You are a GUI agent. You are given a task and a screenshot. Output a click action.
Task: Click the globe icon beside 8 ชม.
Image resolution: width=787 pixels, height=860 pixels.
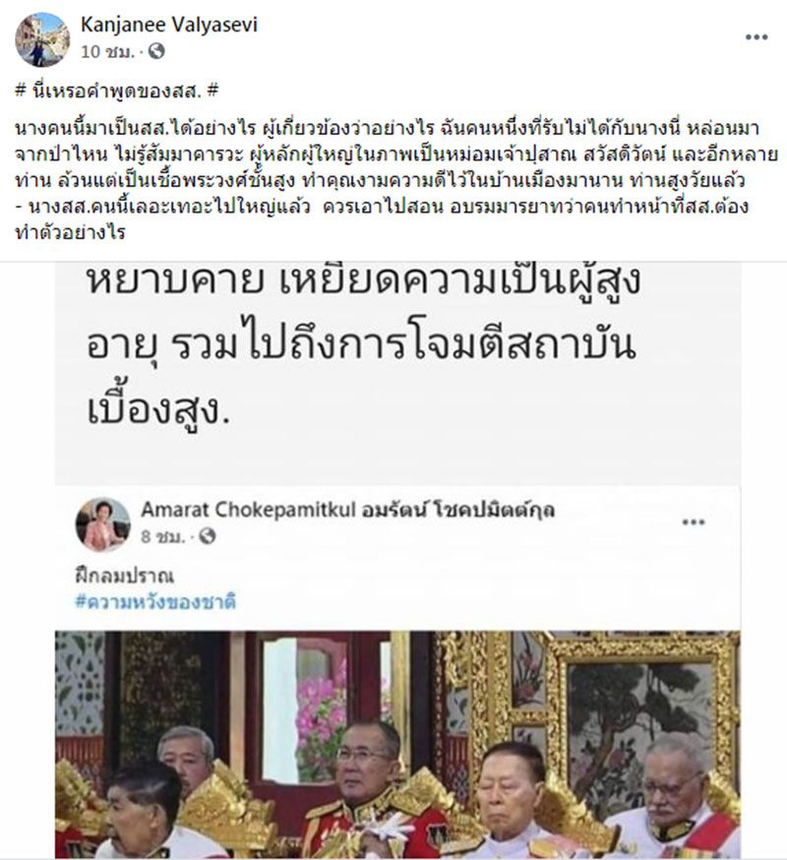coord(208,536)
